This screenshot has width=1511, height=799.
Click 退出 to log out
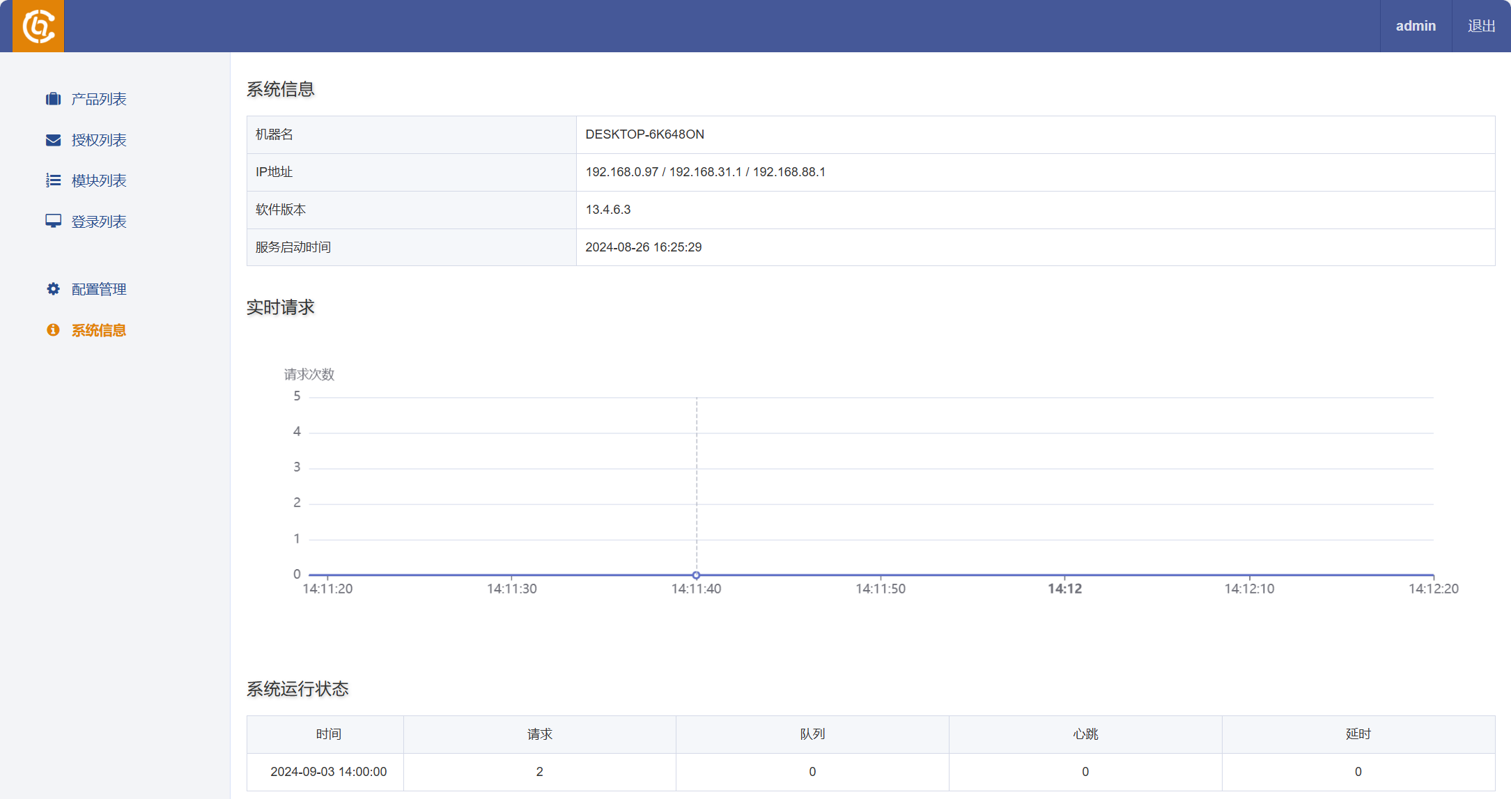(x=1481, y=26)
